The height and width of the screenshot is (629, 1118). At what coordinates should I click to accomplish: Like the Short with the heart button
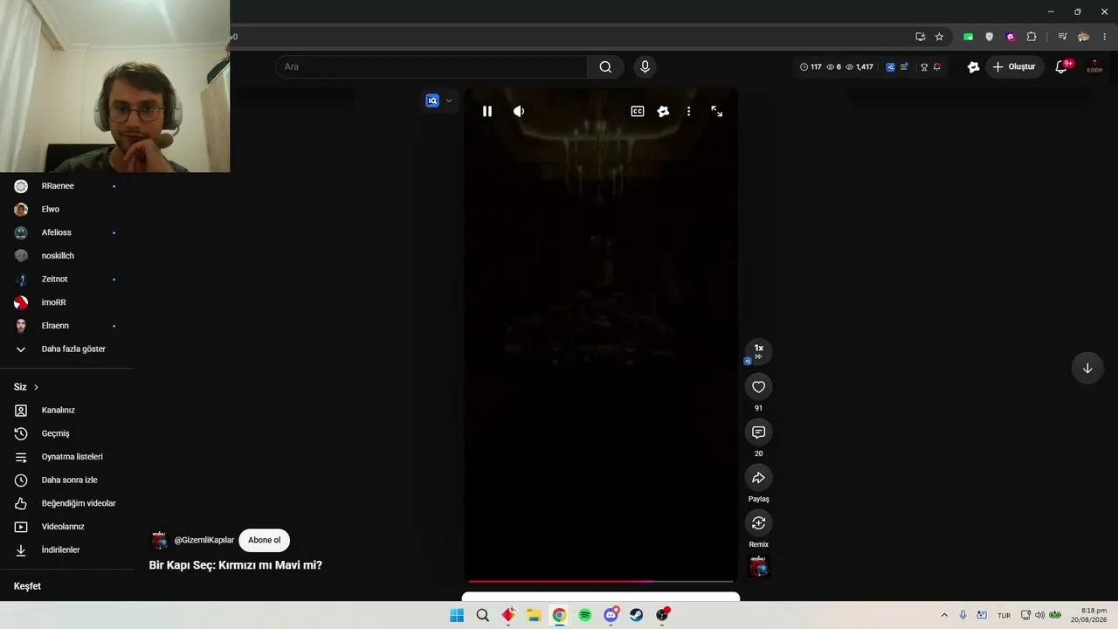[758, 387]
